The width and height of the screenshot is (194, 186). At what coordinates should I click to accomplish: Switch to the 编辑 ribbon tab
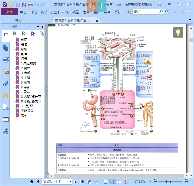(x=44, y=12)
